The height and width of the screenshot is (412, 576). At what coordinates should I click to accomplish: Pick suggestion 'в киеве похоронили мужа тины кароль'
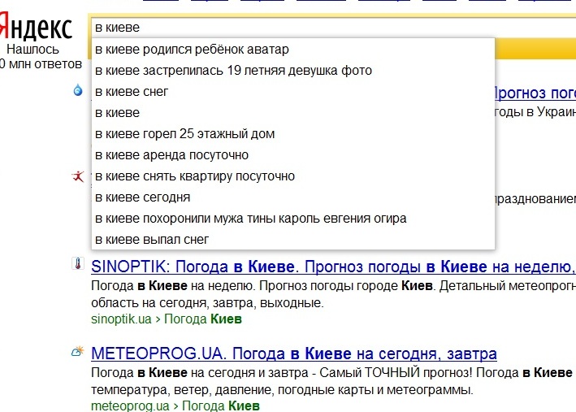293,219
